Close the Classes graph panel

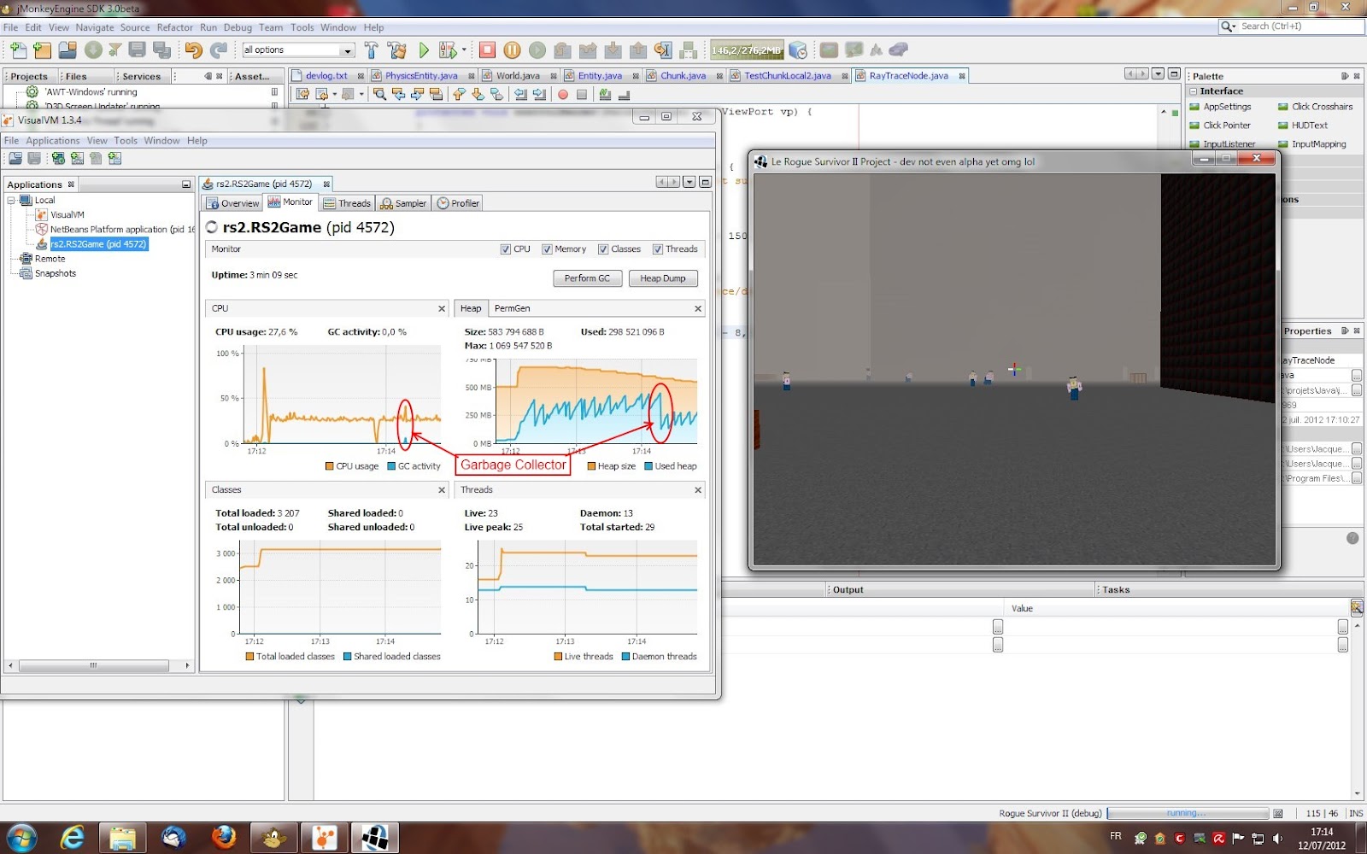442,490
